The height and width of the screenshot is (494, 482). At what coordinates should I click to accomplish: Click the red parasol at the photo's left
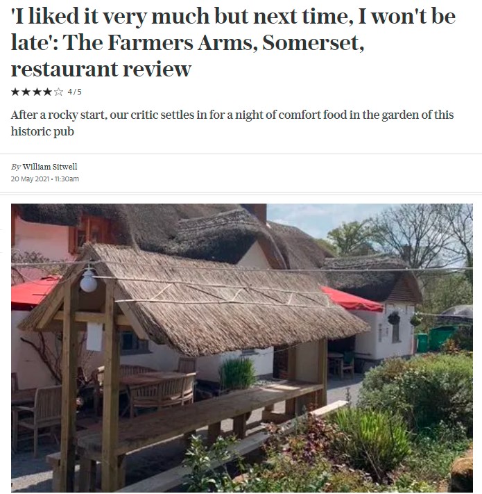tap(33, 293)
